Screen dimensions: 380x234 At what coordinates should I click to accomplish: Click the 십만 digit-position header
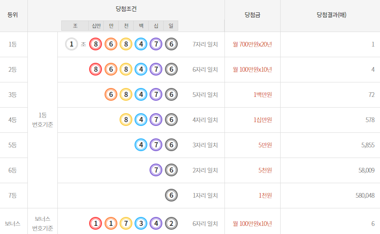[96, 26]
